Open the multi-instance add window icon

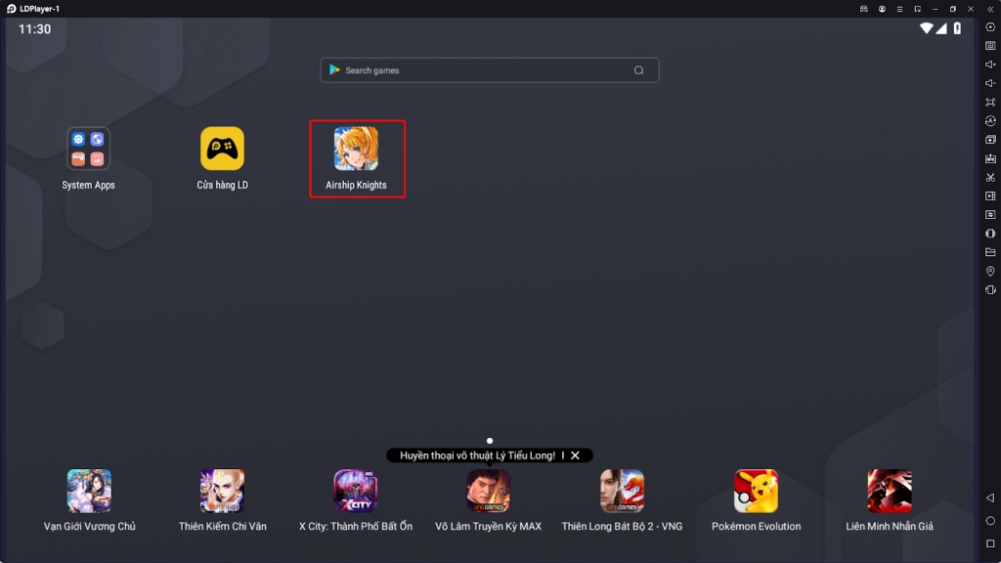click(990, 139)
